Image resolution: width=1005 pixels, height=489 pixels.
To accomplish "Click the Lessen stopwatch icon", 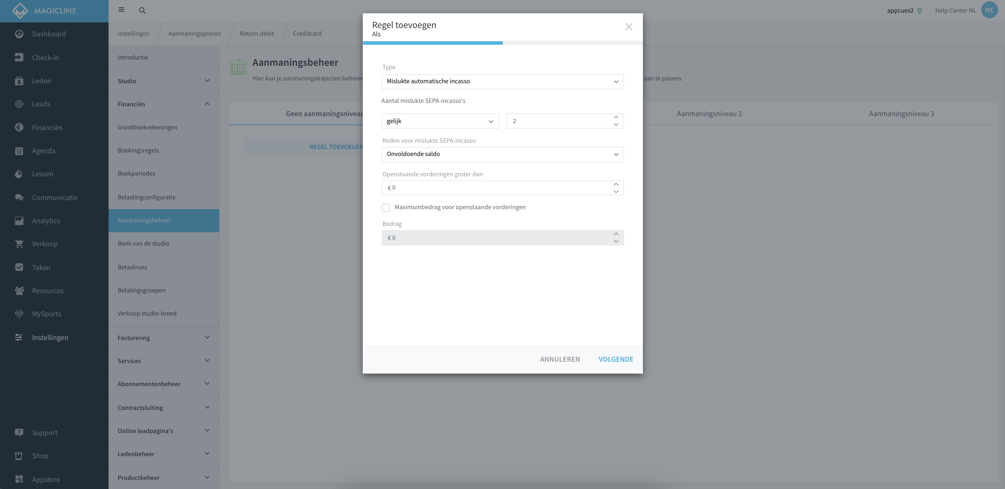I will (19, 174).
